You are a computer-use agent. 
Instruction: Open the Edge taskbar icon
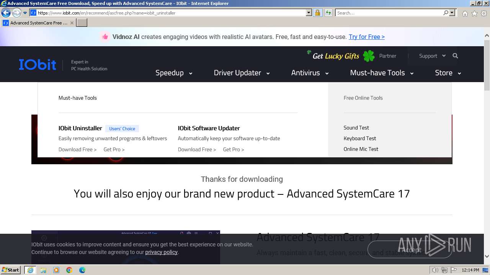(x=82, y=270)
